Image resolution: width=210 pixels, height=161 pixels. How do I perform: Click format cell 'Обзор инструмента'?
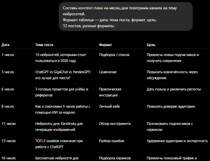(115, 124)
